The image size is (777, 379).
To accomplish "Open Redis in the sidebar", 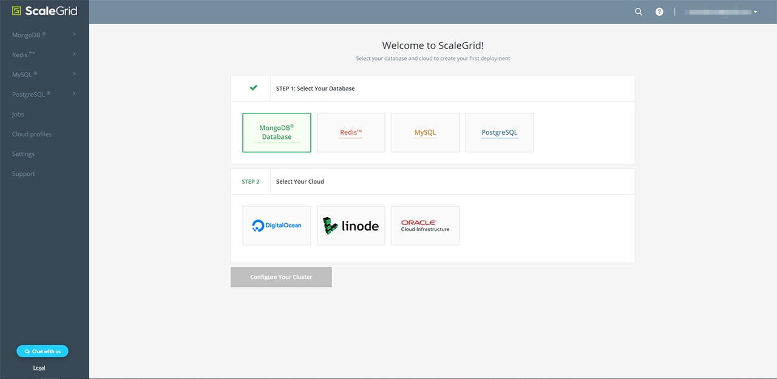I will coord(23,55).
